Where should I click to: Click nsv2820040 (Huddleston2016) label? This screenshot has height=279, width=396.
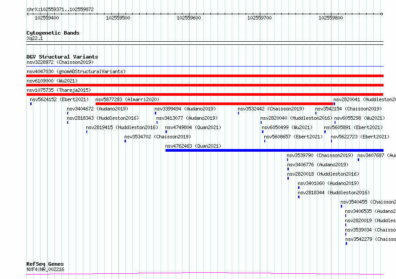coord(296,118)
